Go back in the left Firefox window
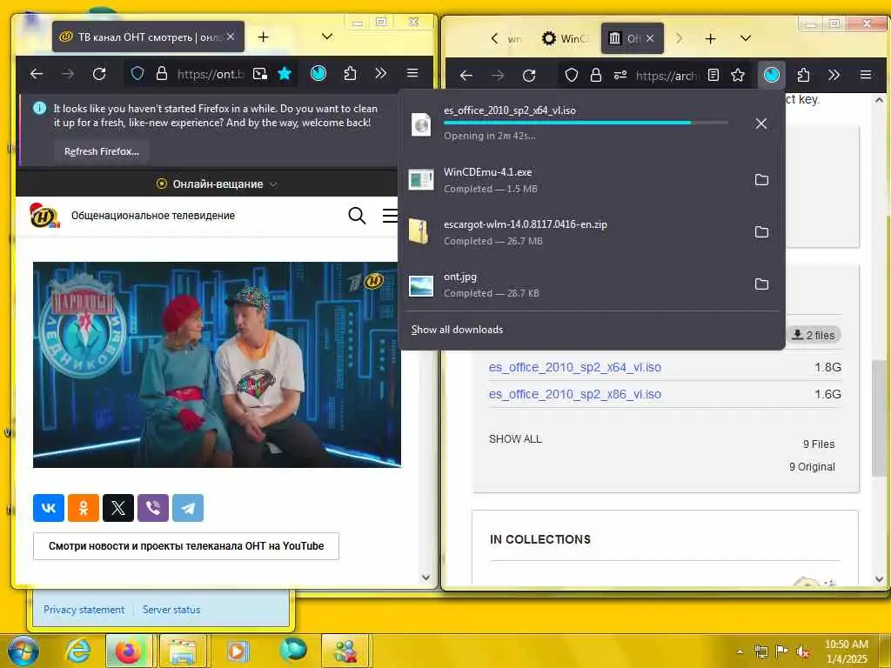Viewport: 891px width, 668px height. [37, 74]
